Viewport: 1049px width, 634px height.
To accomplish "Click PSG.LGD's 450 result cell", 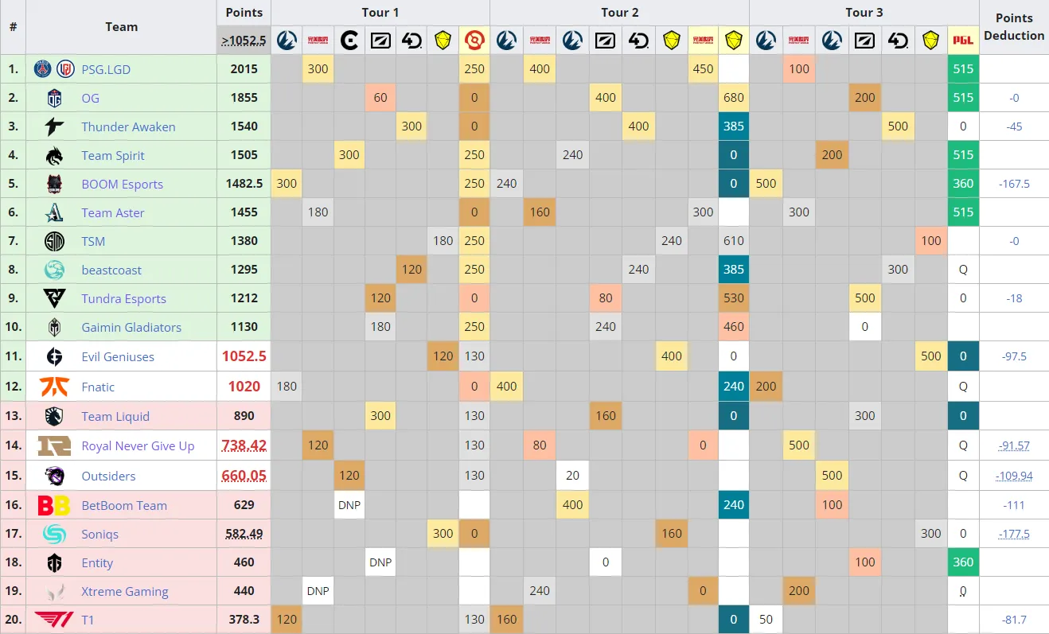I will pos(703,69).
